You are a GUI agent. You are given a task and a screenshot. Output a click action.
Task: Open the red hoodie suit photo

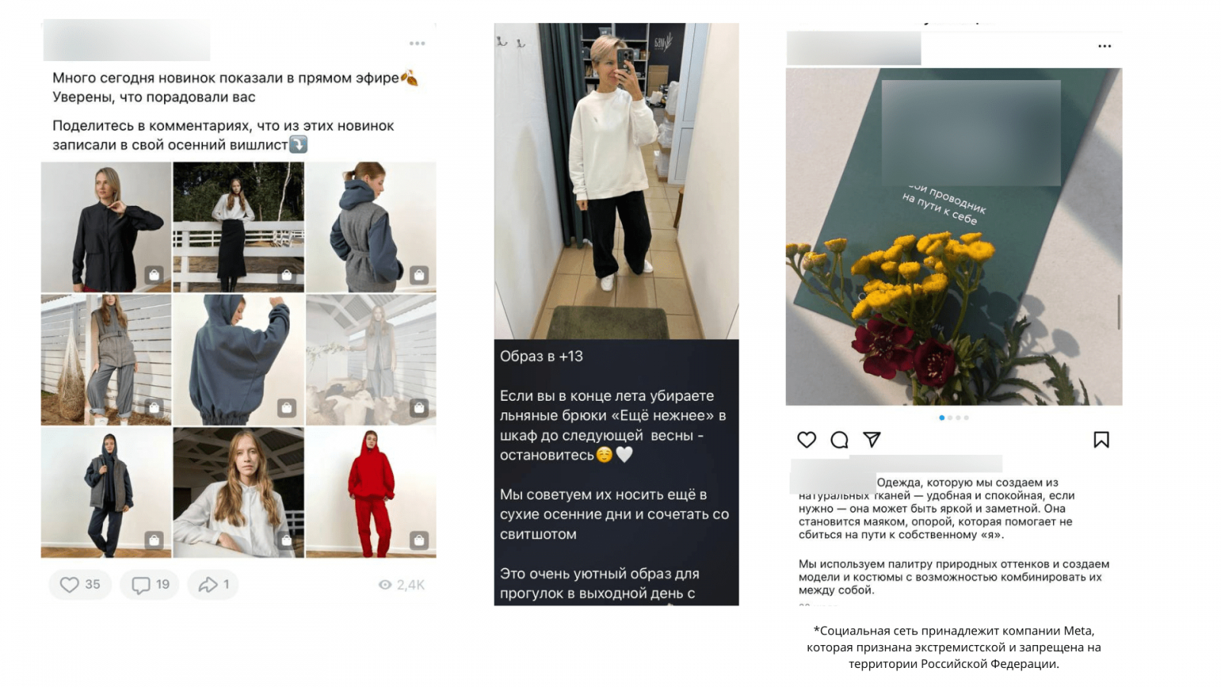[371, 492]
